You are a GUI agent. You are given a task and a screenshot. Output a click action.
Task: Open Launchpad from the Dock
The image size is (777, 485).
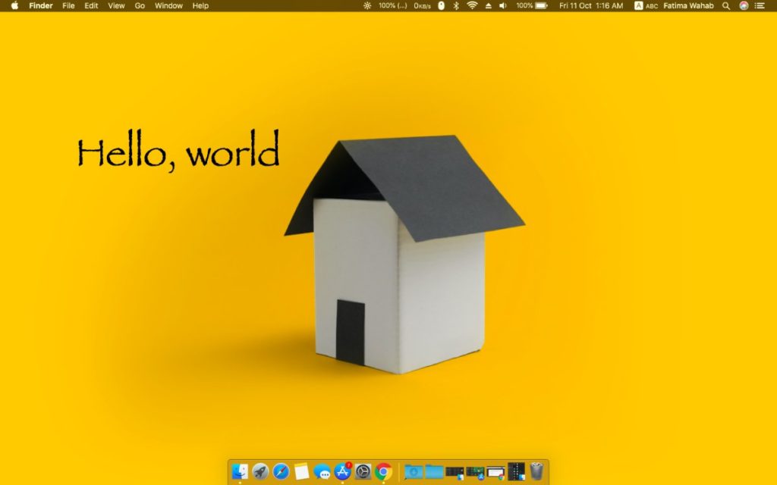tap(260, 471)
